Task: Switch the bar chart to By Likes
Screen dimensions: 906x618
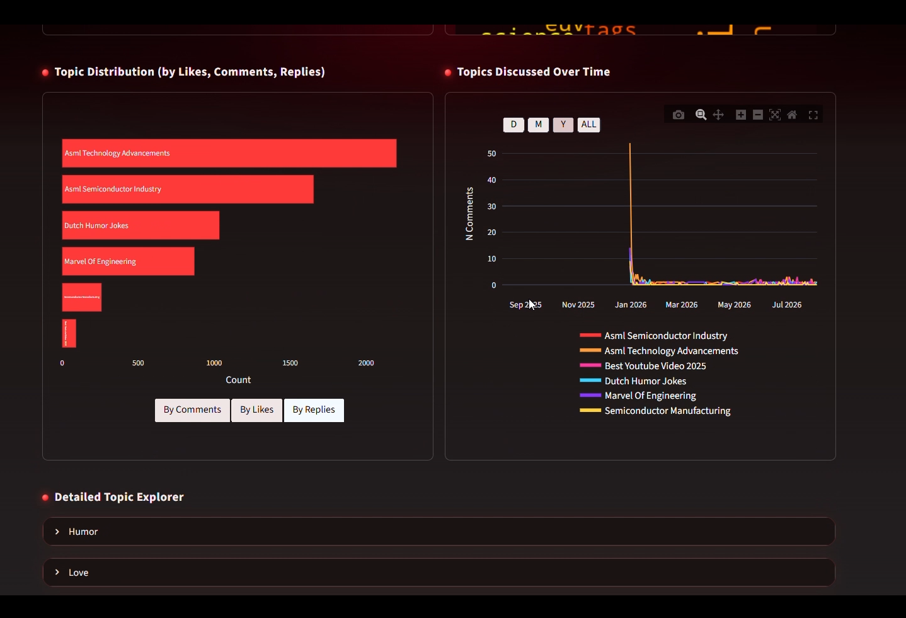Action: (x=257, y=410)
